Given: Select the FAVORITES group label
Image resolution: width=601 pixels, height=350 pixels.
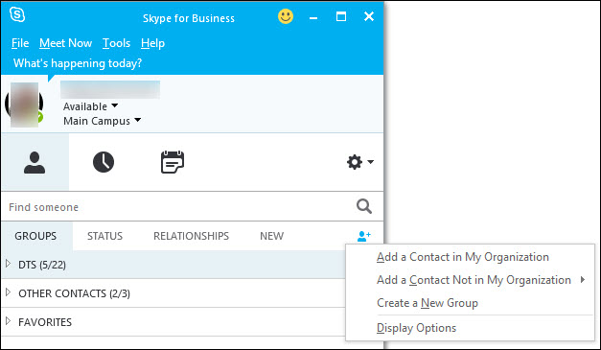Looking at the screenshot, I should coord(45,322).
